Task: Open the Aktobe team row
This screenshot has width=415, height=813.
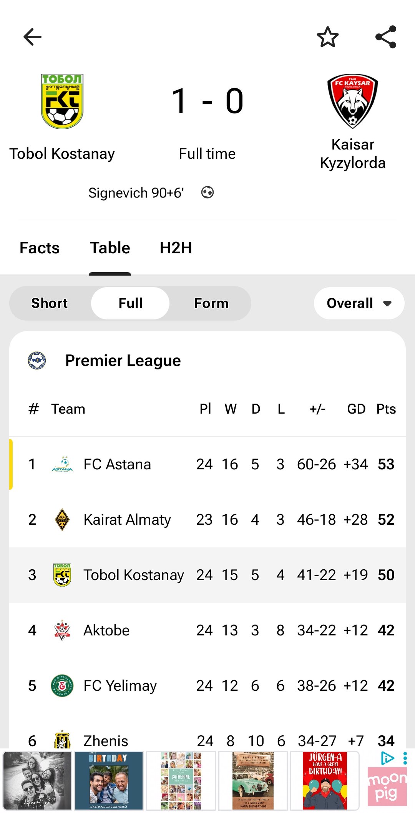Action: 207,630
